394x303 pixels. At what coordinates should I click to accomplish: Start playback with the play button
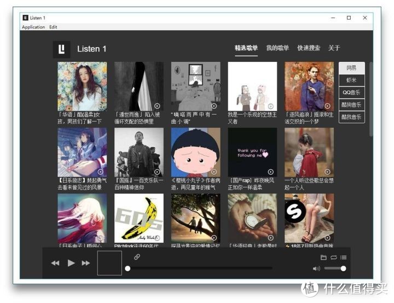[x=71, y=263]
